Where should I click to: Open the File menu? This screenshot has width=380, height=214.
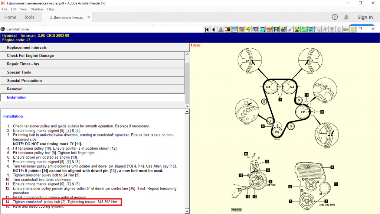(4, 9)
